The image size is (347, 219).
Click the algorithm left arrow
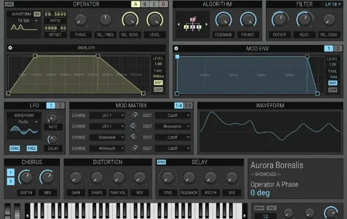click(178, 25)
